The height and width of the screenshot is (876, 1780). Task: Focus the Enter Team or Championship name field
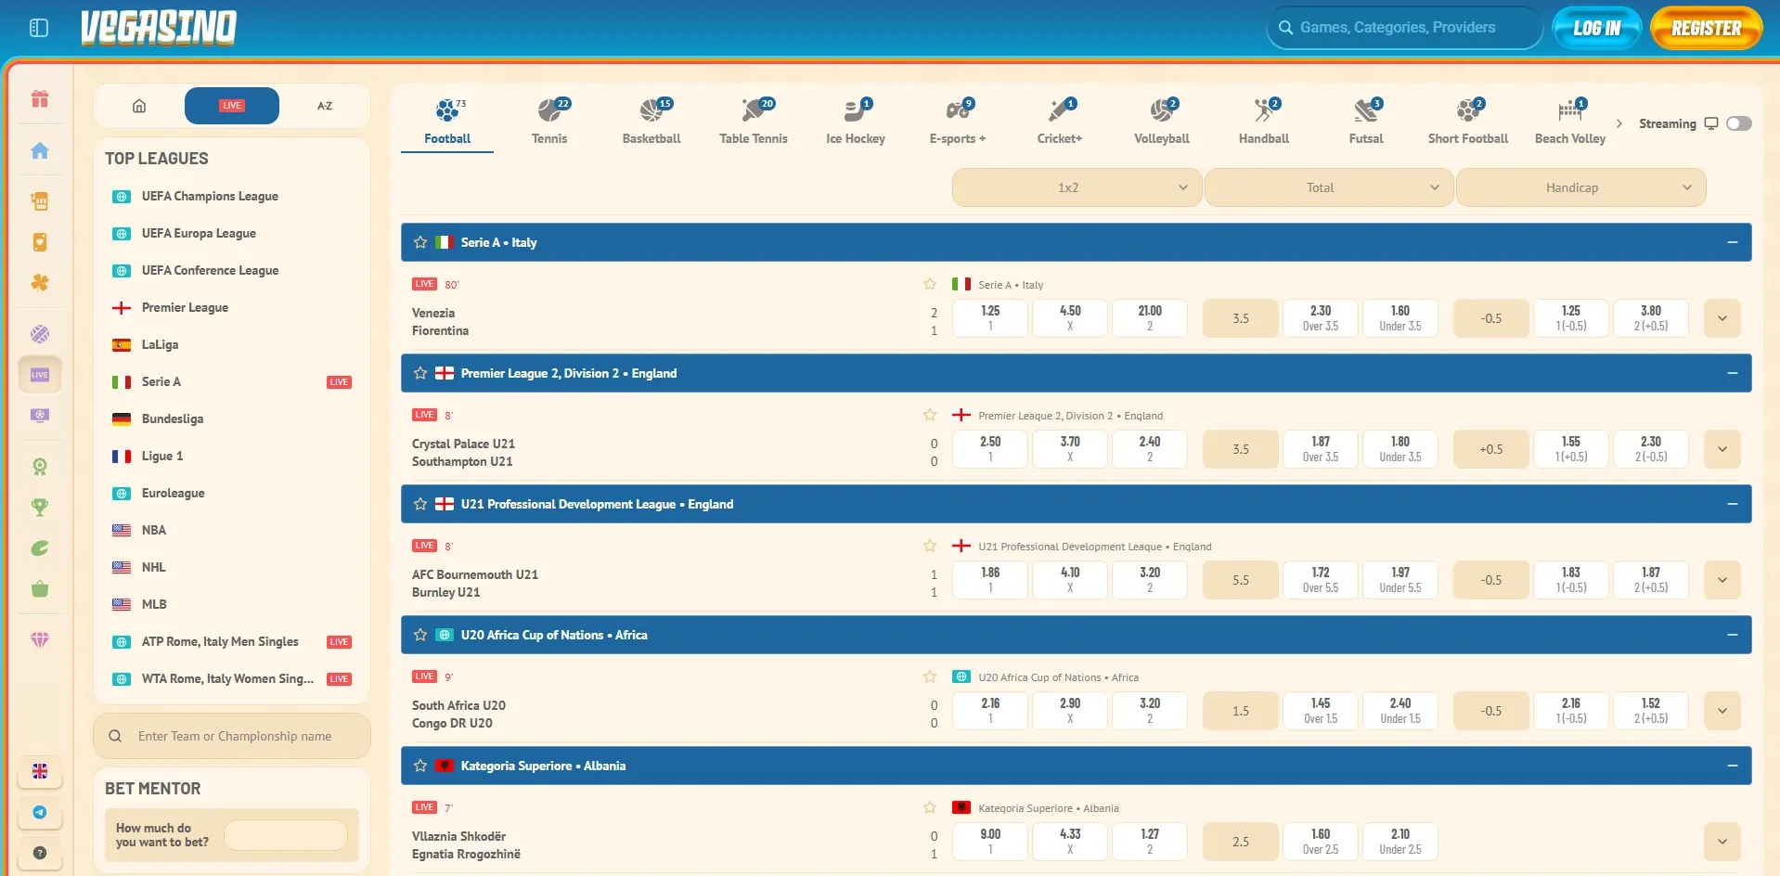(232, 736)
